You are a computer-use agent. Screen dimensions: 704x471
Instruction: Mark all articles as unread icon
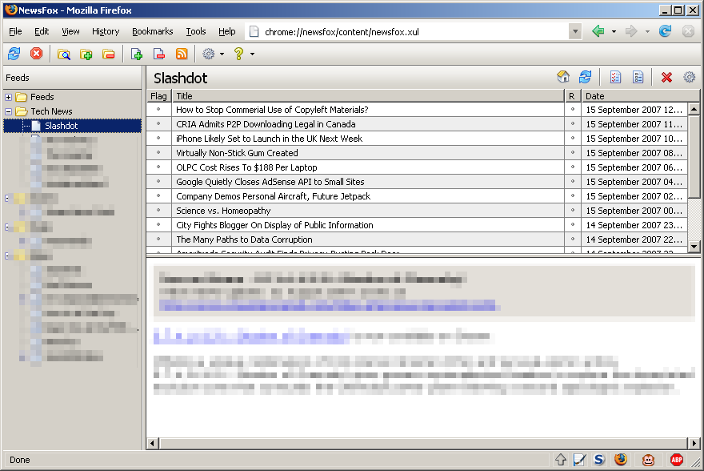click(x=638, y=78)
